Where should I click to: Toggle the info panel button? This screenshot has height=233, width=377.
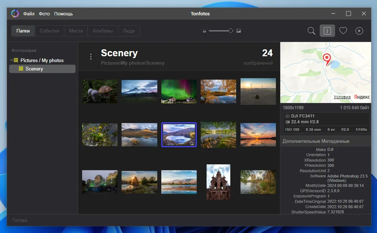[x=327, y=31]
